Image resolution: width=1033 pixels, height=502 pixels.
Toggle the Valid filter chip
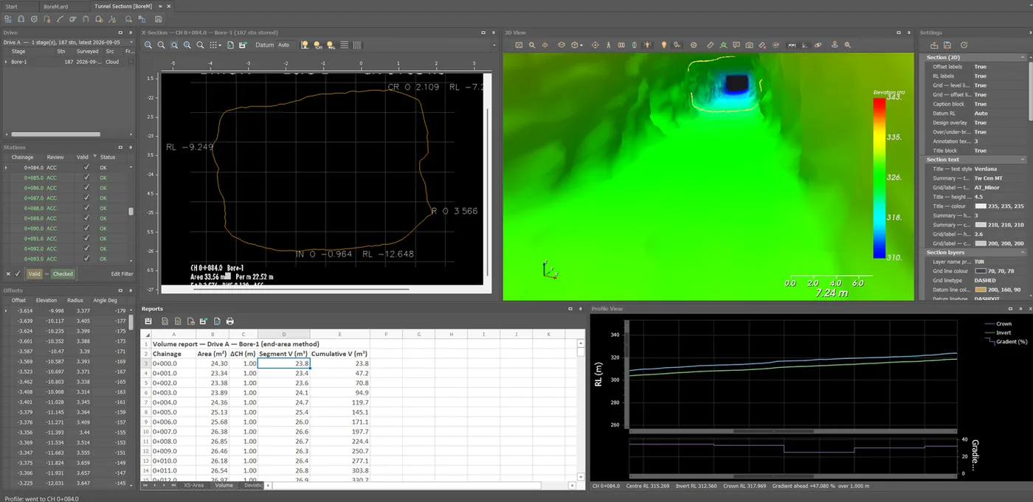tap(34, 273)
